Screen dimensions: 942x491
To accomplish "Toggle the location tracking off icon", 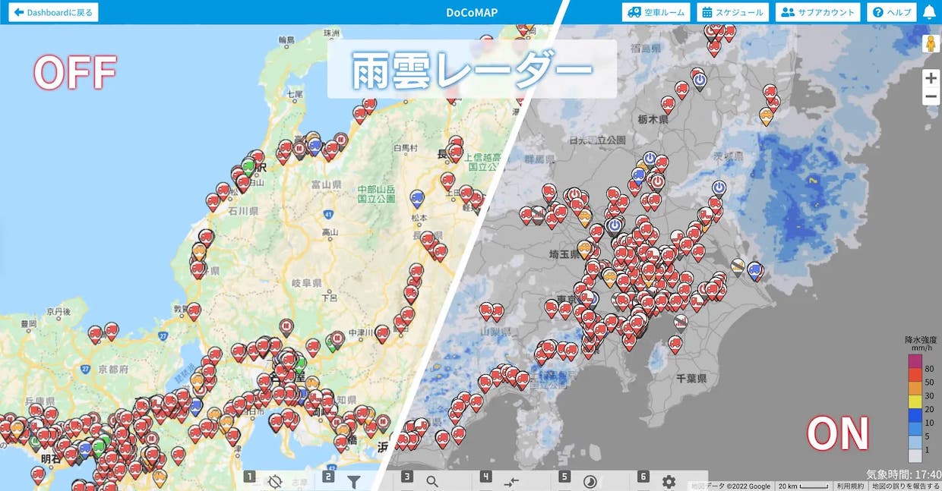I will [275, 481].
